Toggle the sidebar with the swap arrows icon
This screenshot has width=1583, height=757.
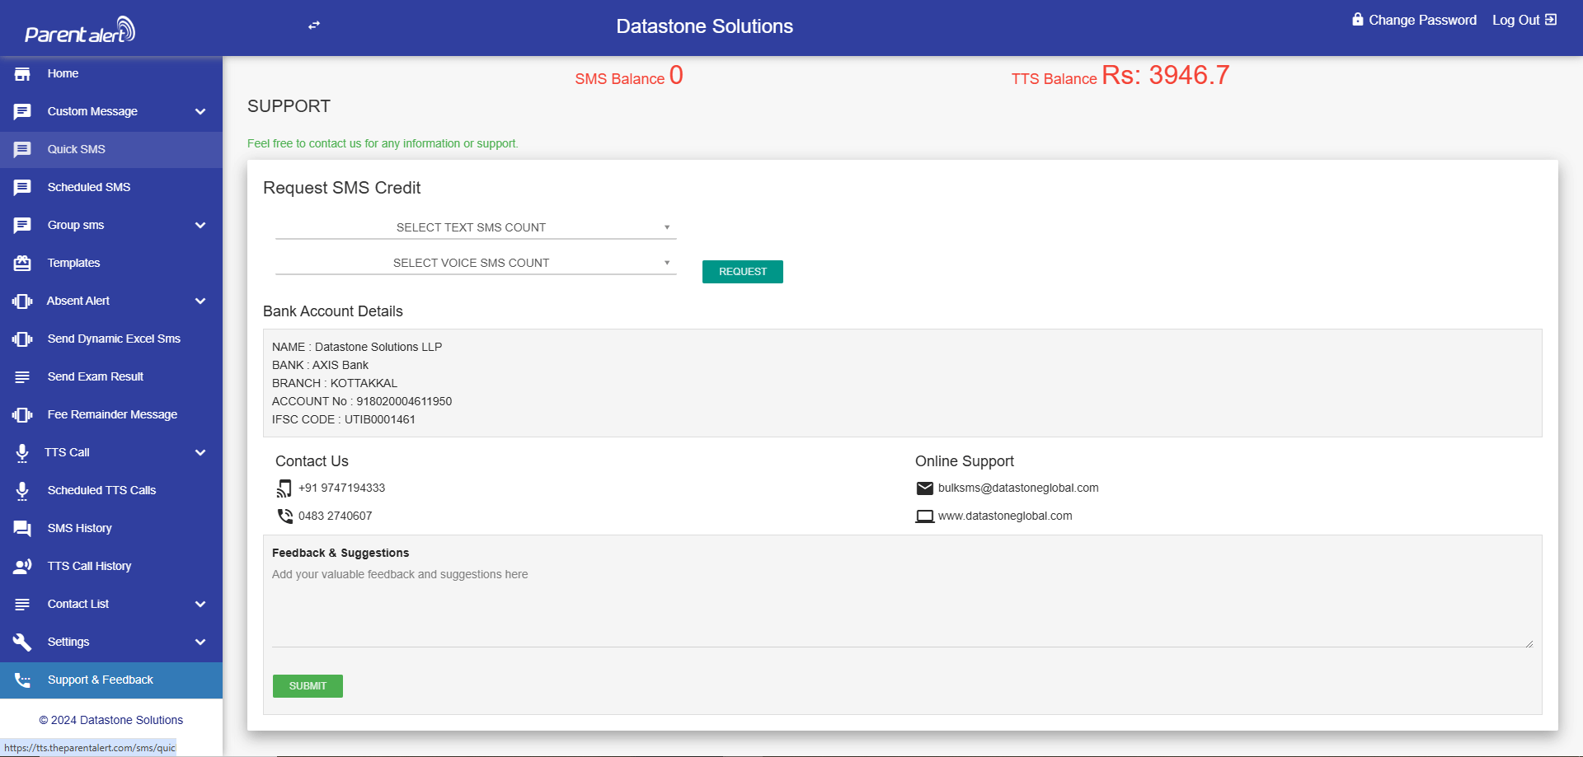314,26
